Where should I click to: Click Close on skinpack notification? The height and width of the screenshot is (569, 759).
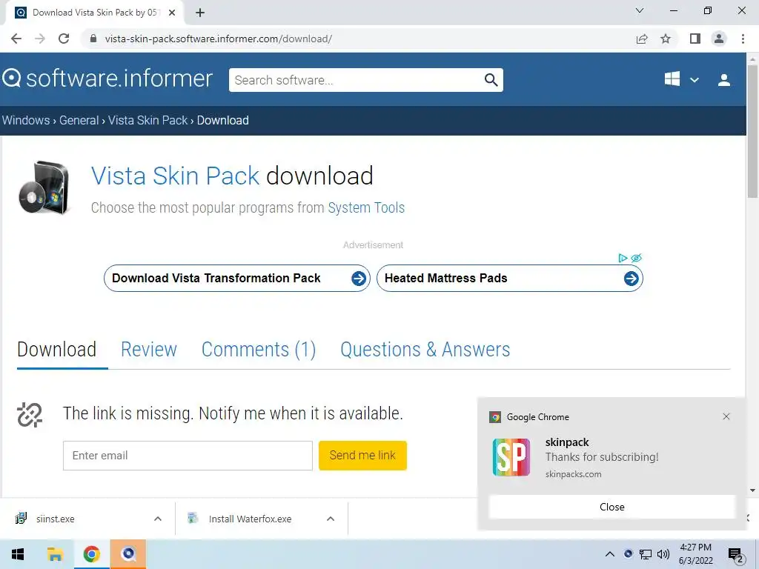611,507
